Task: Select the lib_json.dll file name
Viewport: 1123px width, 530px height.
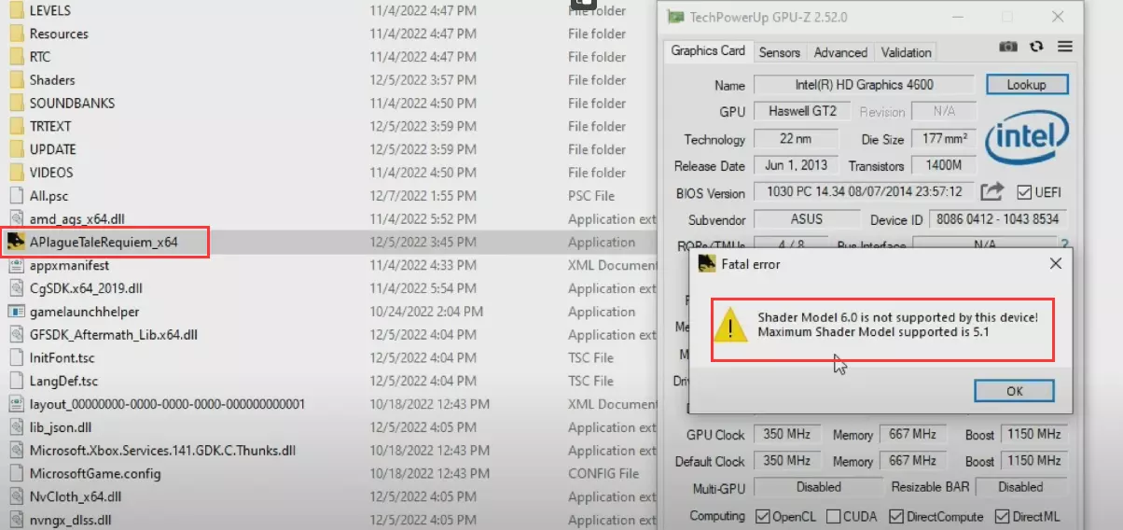Action: (x=61, y=427)
